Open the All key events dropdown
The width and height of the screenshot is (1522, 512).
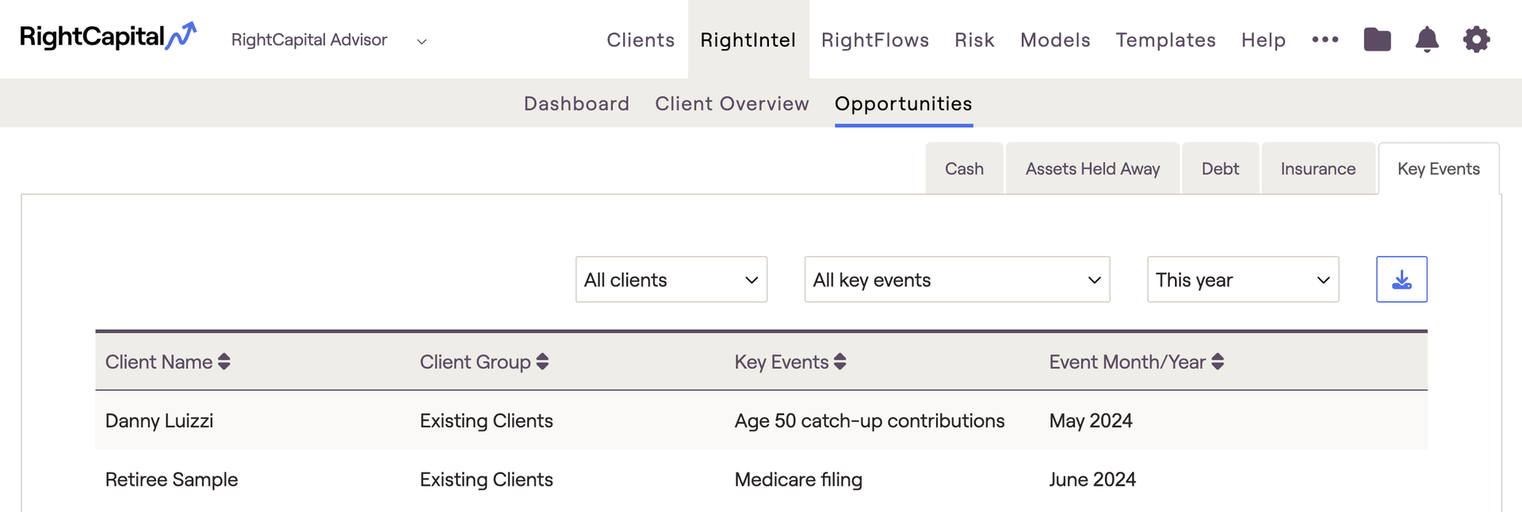coord(957,279)
